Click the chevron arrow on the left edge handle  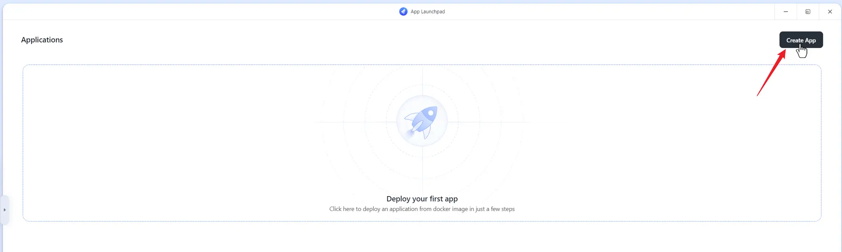(x=5, y=210)
